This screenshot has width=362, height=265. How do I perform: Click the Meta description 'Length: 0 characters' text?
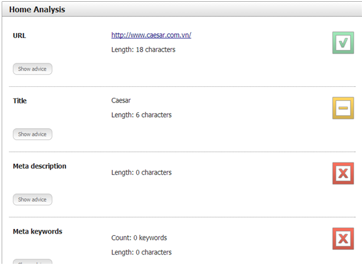pyautogui.click(x=141, y=172)
